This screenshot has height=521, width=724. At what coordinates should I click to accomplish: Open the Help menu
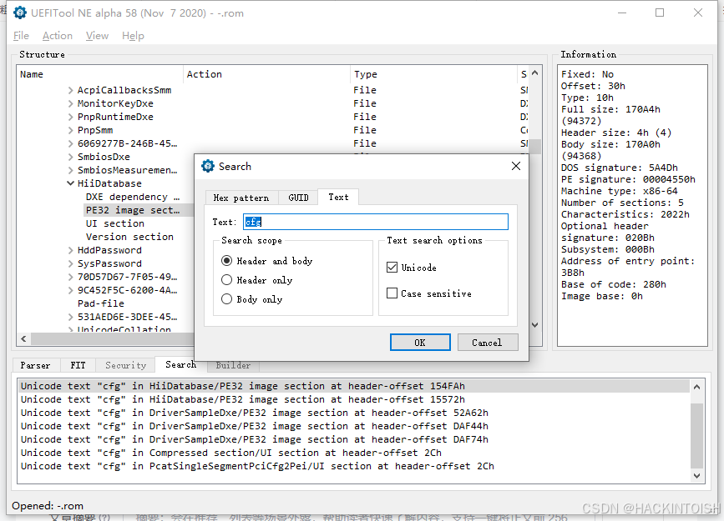[x=133, y=36]
